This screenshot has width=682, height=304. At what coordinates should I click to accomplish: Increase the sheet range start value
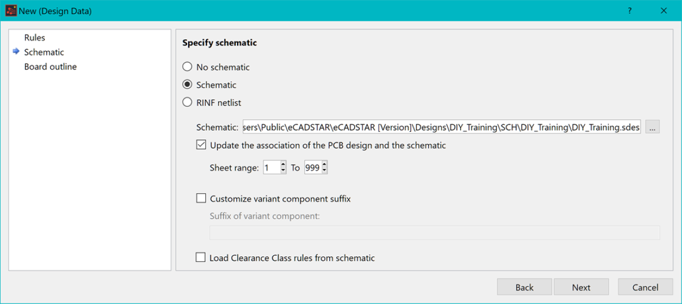point(283,164)
